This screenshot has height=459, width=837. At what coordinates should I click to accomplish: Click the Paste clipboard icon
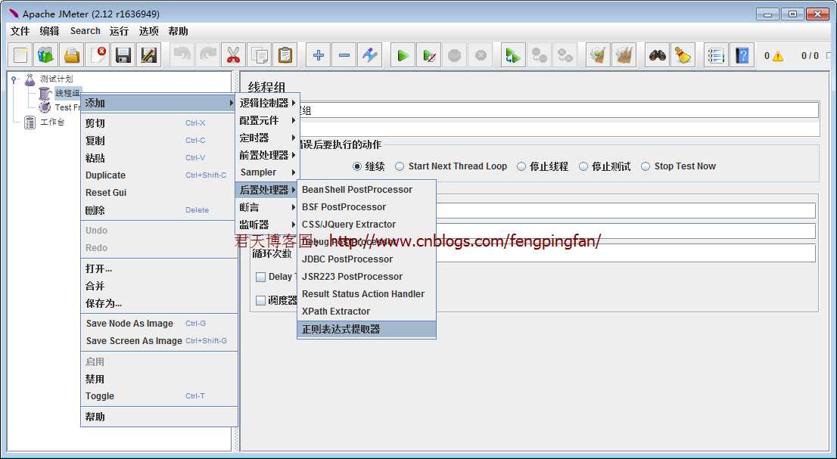coord(285,55)
